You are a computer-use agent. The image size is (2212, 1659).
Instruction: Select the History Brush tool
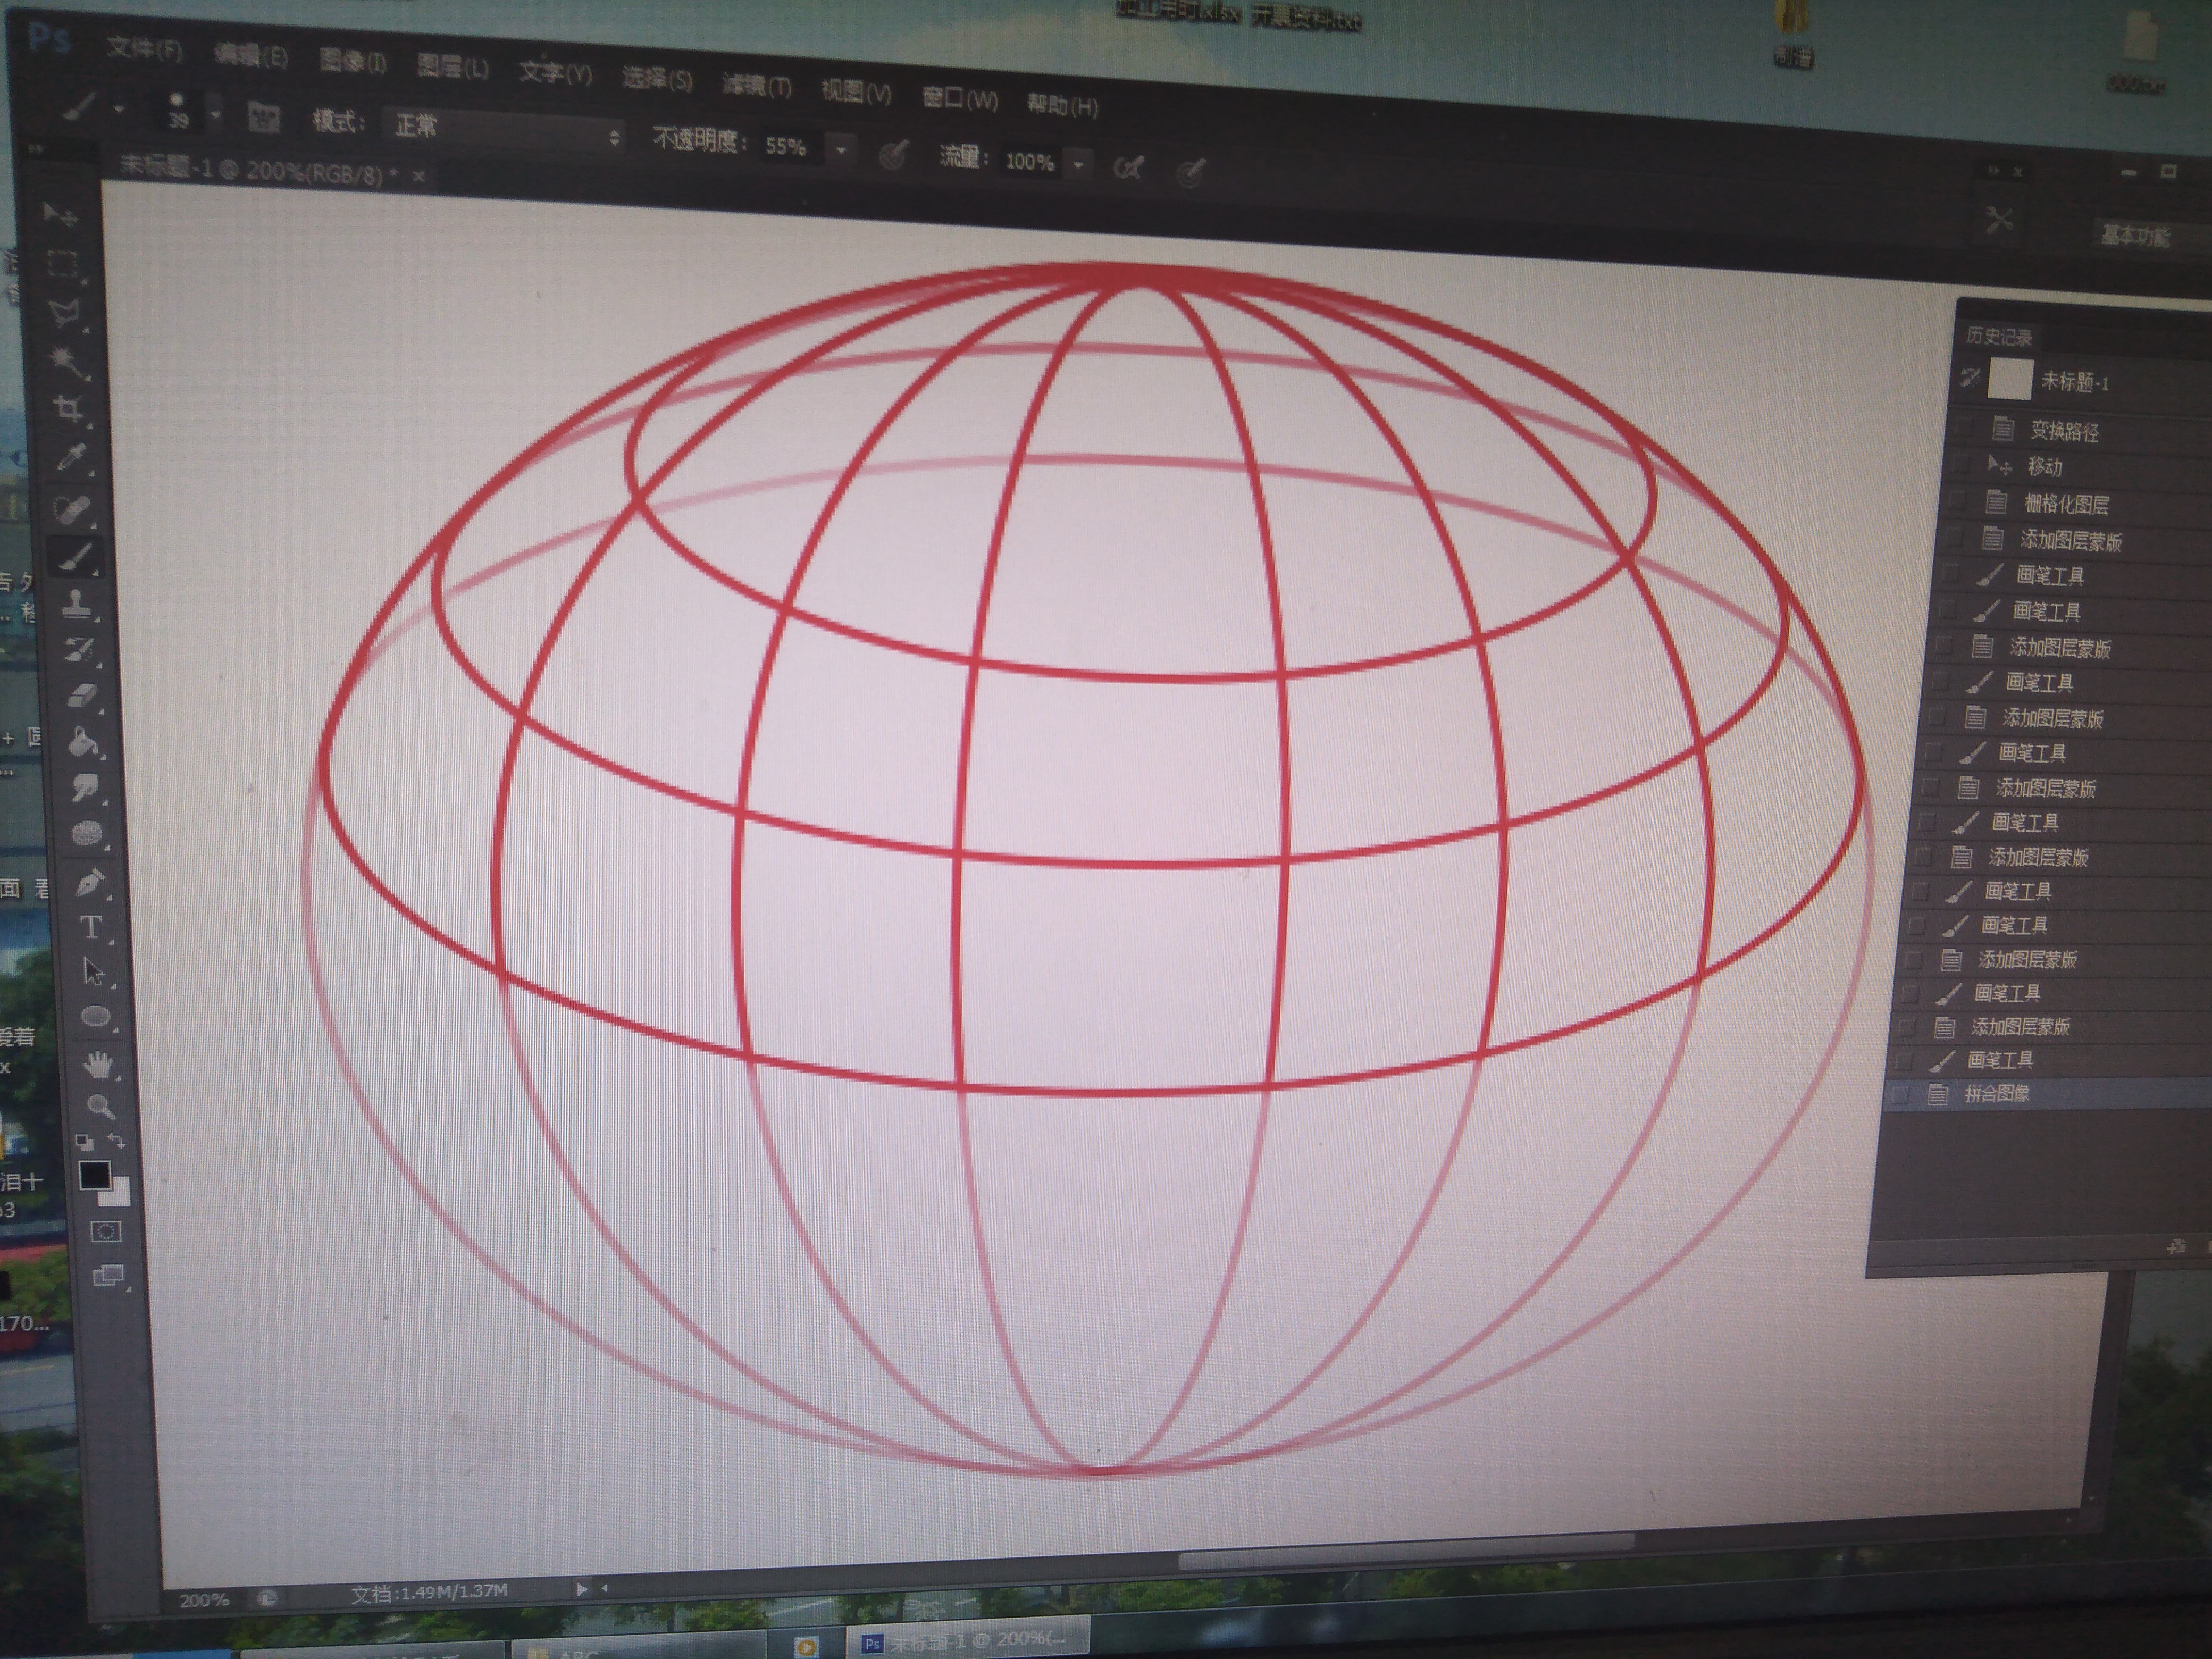tap(80, 650)
